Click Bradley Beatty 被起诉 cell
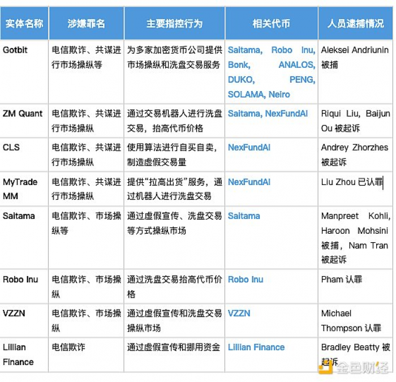 point(356,355)
